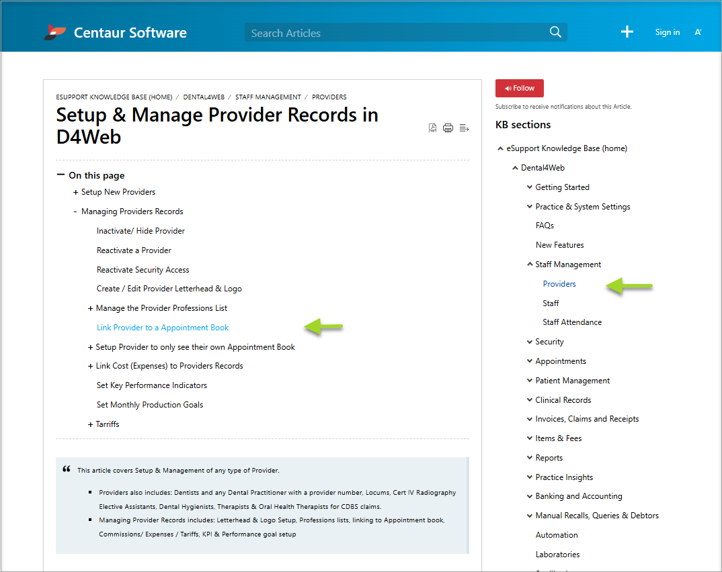The width and height of the screenshot is (722, 572).
Task: Open Laboratories section
Action: click(557, 555)
